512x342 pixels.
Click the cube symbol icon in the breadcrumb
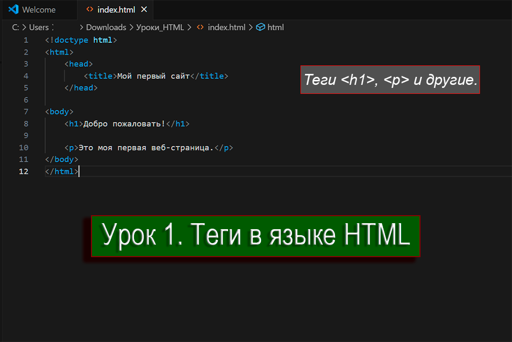[x=260, y=27]
